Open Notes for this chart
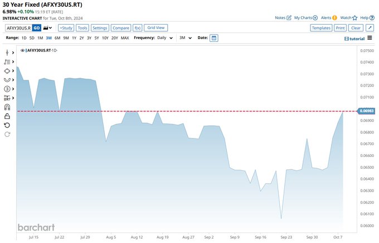The width and height of the screenshot is (379, 243). (283, 18)
